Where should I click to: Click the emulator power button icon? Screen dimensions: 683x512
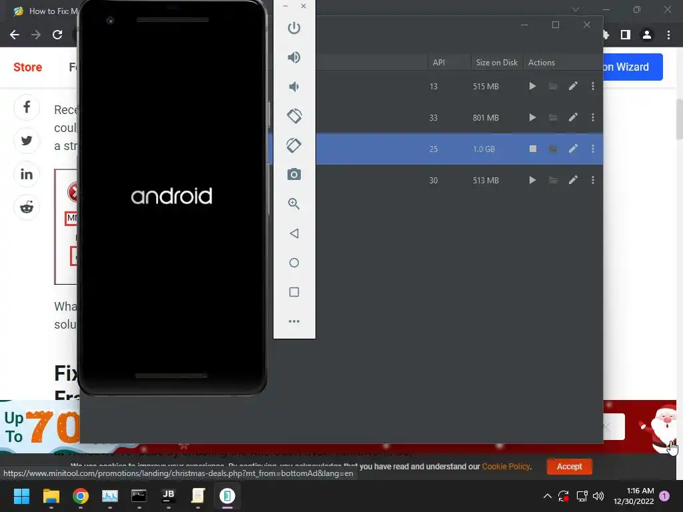[x=294, y=28]
